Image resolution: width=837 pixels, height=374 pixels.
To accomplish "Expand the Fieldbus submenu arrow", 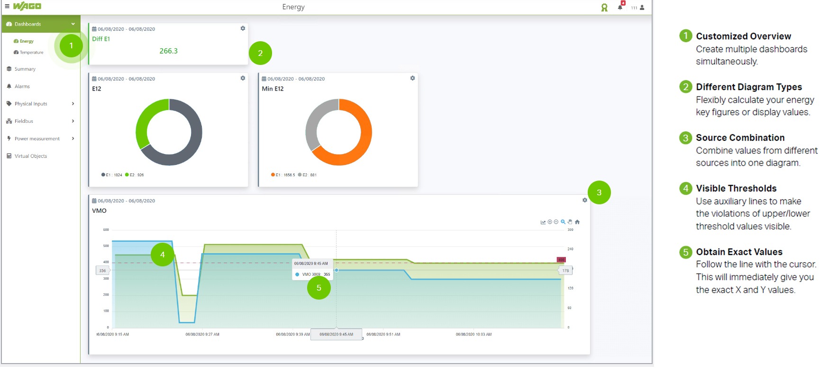I will [x=73, y=121].
